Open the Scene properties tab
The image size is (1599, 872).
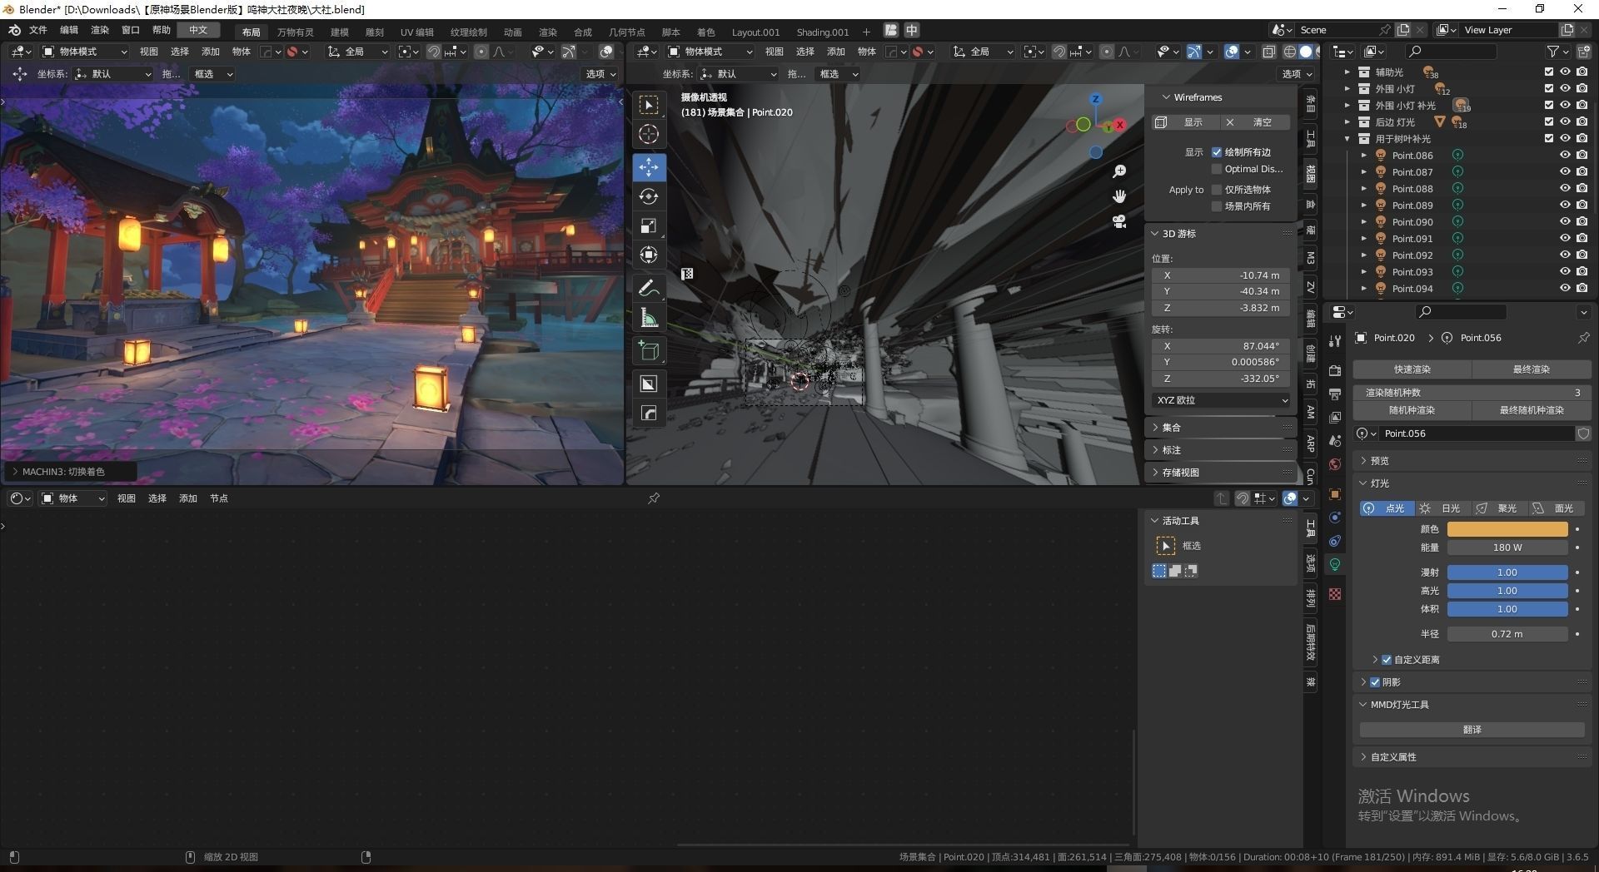(x=1335, y=440)
